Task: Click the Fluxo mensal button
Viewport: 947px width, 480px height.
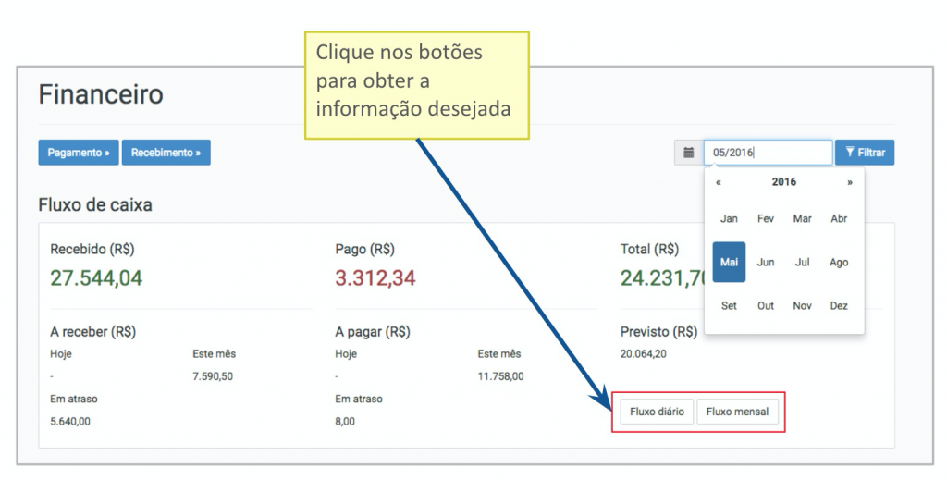Action: (x=737, y=412)
